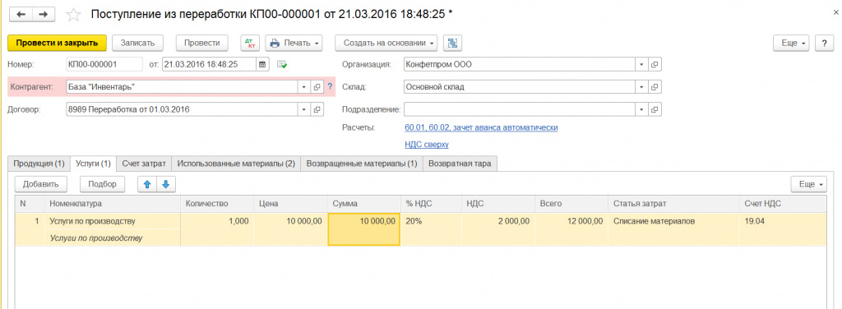Click the green posted-status icon beside the date
The height and width of the screenshot is (309, 842).
pyautogui.click(x=282, y=64)
